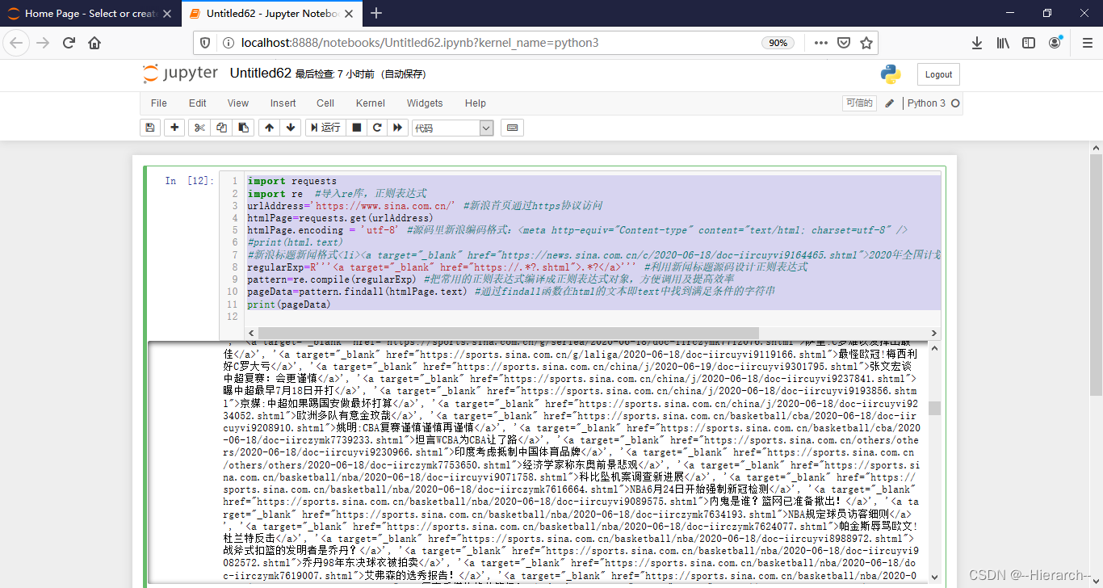Open a new browser tab
Screen dimensions: 1103x588
coord(376,13)
